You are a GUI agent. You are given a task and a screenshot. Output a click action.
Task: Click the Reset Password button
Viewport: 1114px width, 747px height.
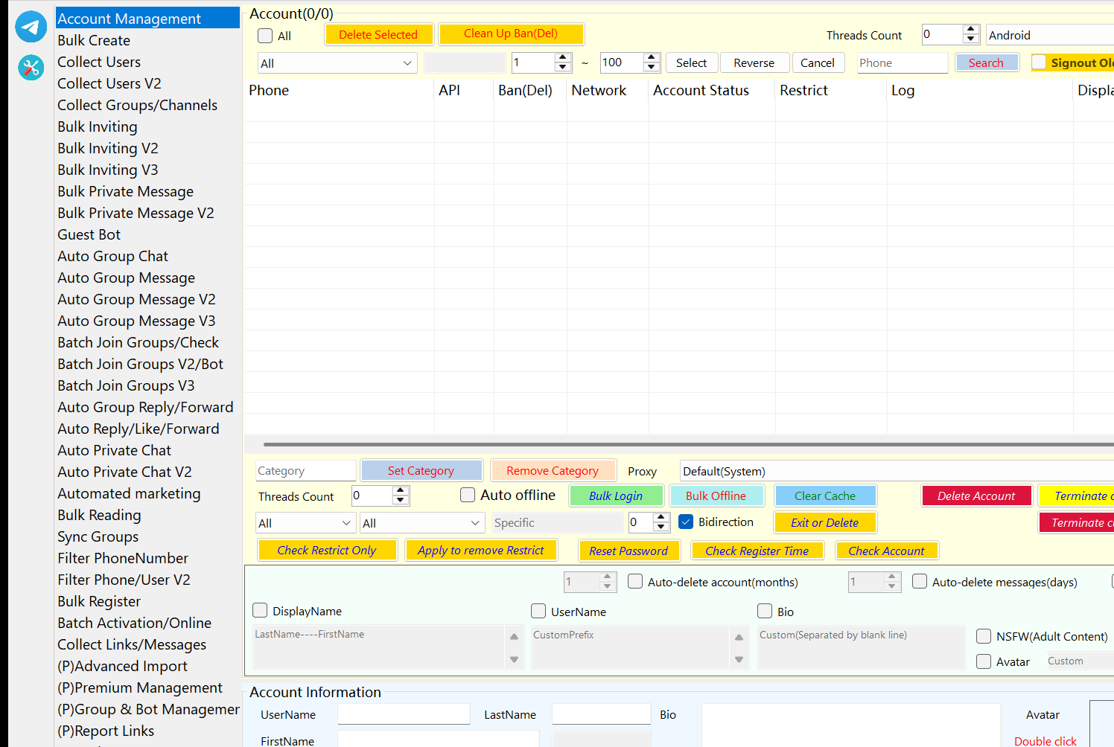click(628, 551)
